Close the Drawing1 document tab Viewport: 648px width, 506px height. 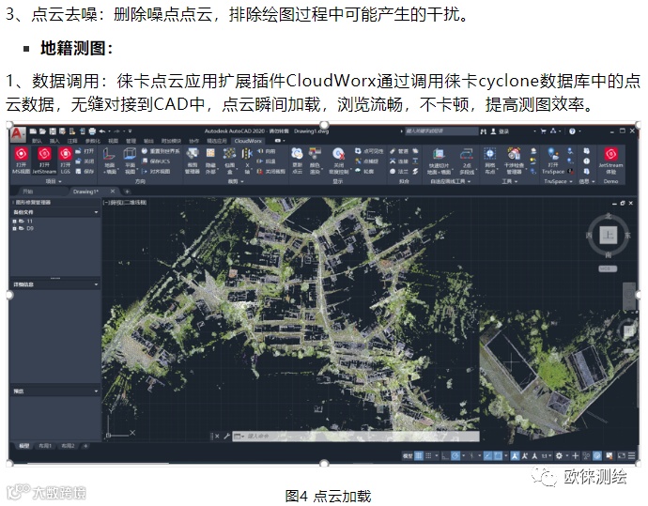[x=113, y=192]
